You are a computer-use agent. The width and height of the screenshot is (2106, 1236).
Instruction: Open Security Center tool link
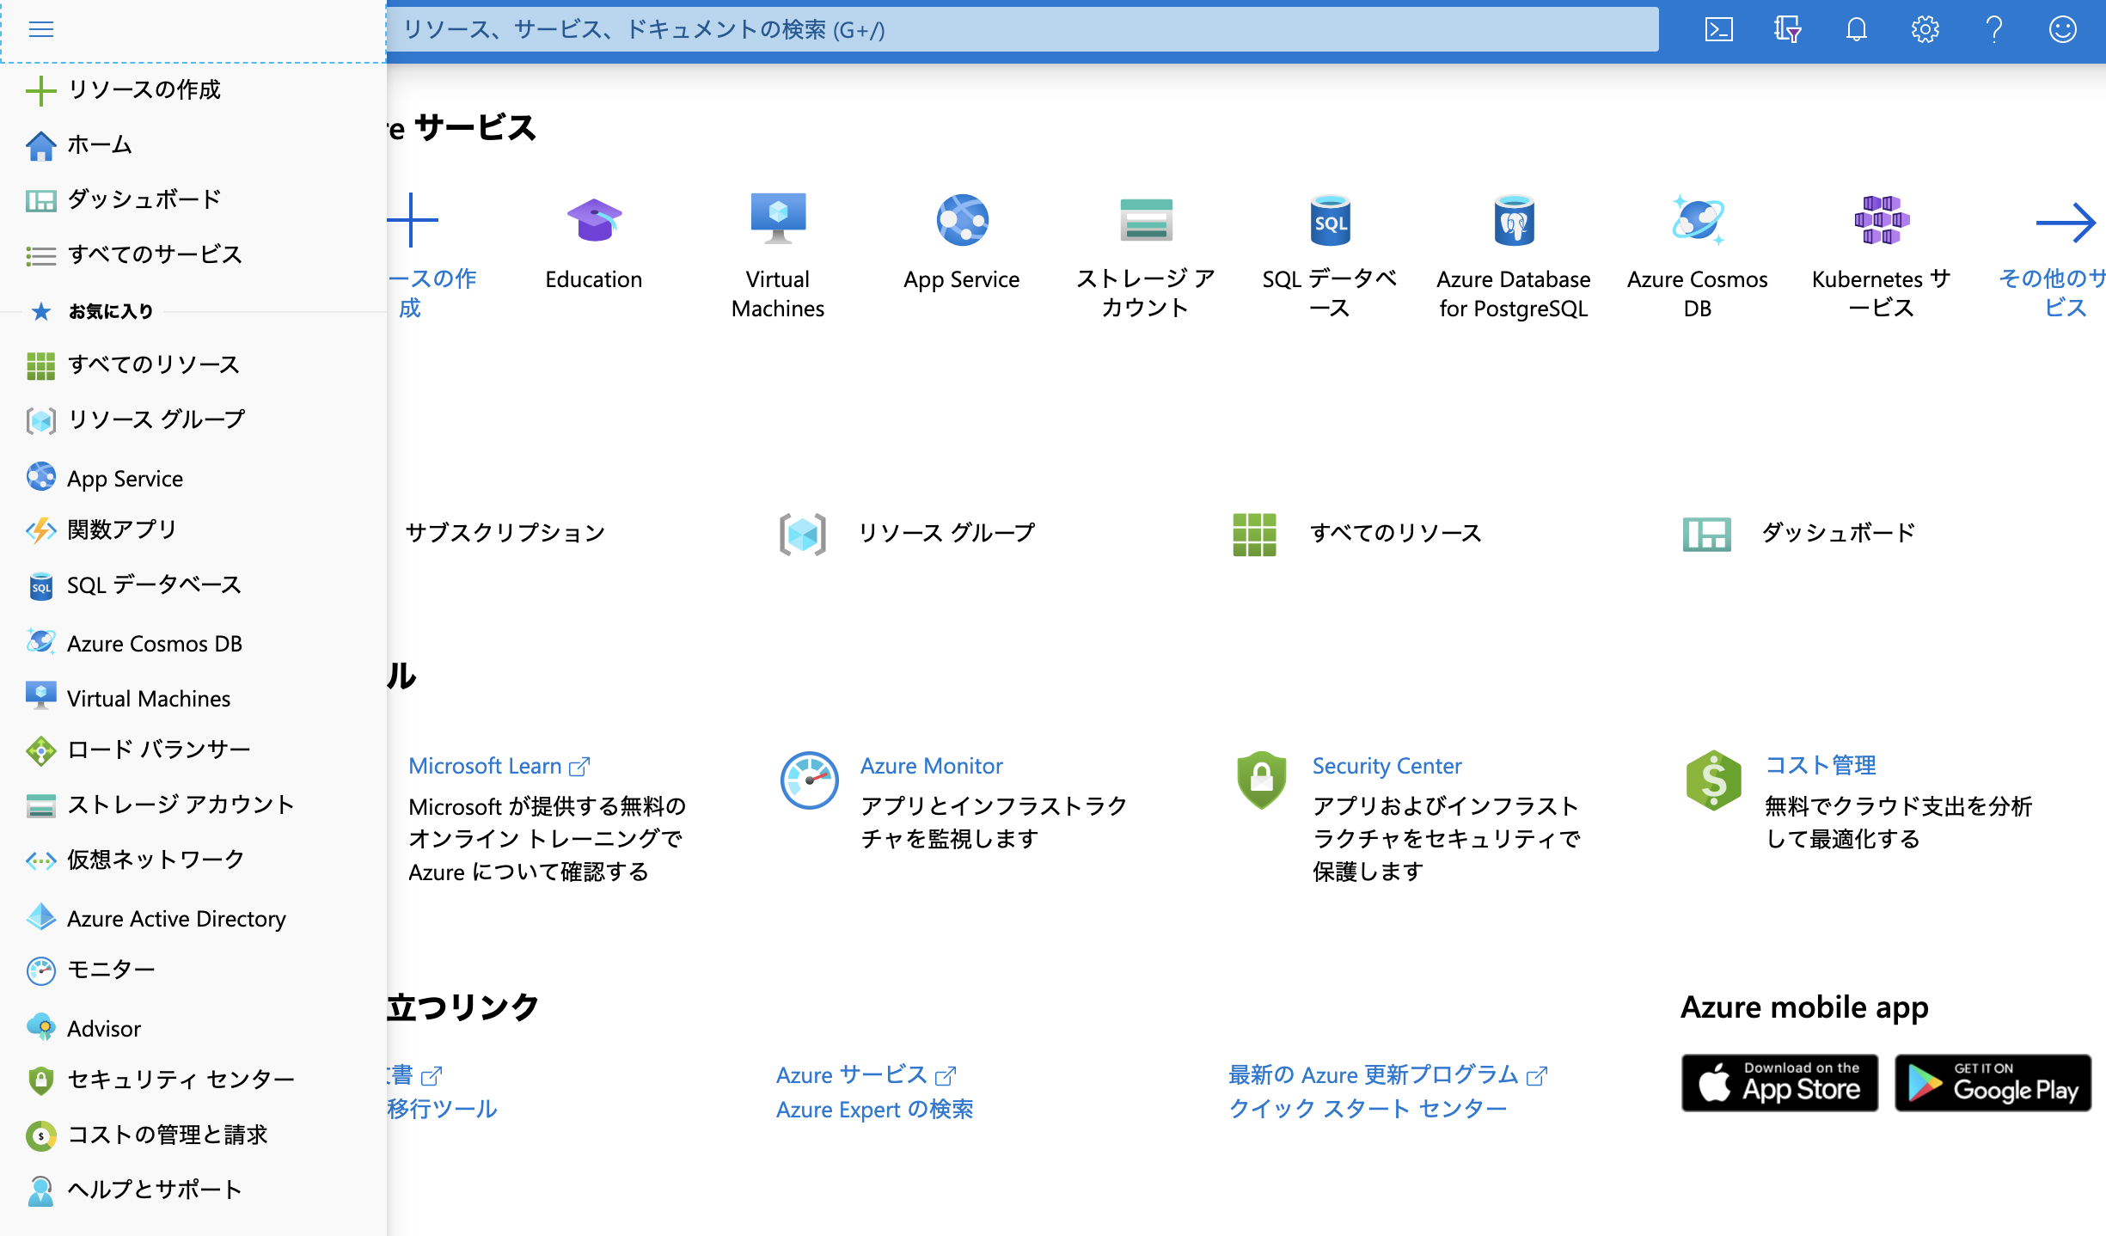pyautogui.click(x=1387, y=766)
